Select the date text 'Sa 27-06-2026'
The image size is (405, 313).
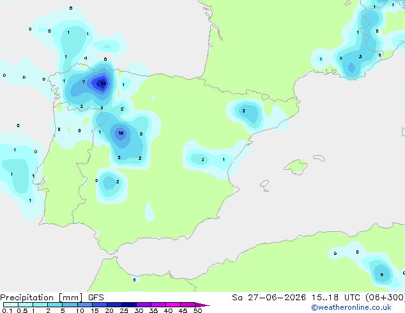tap(269, 298)
